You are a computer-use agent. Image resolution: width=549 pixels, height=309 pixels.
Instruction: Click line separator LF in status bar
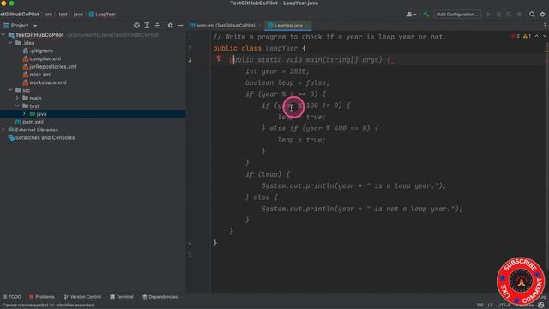pos(490,306)
